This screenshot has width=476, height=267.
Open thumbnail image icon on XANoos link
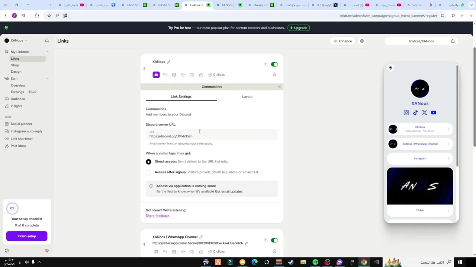click(174, 75)
